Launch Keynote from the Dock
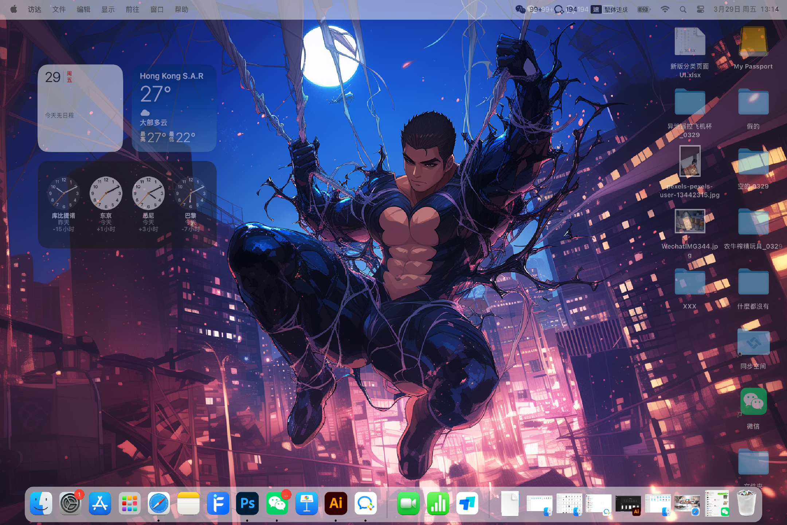The height and width of the screenshot is (525, 787). click(306, 503)
